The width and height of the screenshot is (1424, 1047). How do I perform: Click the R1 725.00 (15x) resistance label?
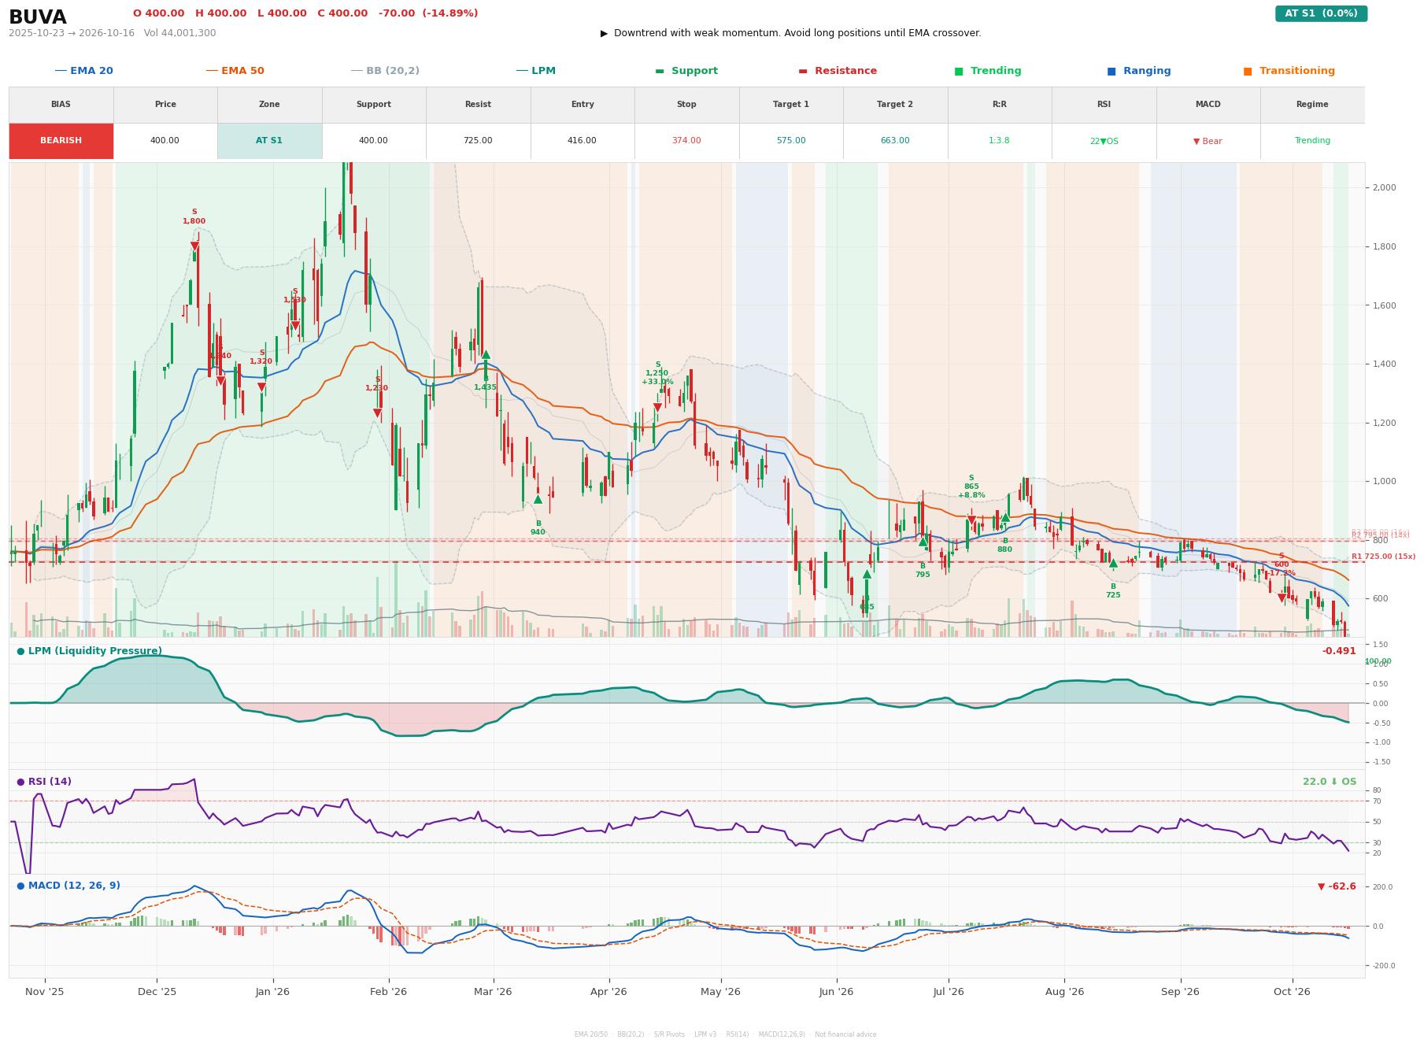[x=1383, y=557]
